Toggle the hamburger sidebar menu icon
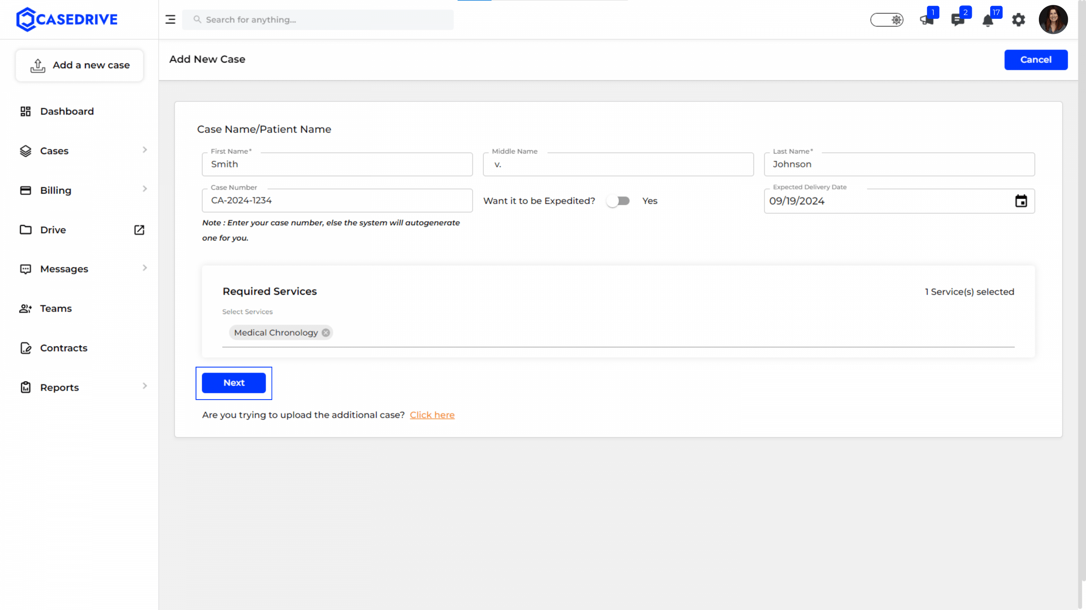1086x610 pixels. coord(170,19)
